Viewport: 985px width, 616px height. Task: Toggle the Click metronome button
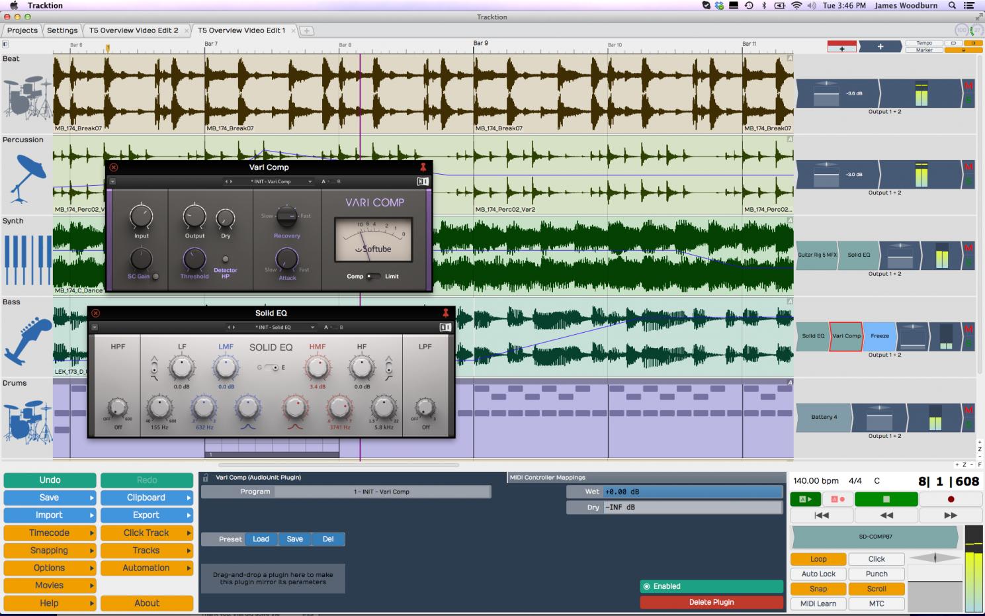click(877, 559)
